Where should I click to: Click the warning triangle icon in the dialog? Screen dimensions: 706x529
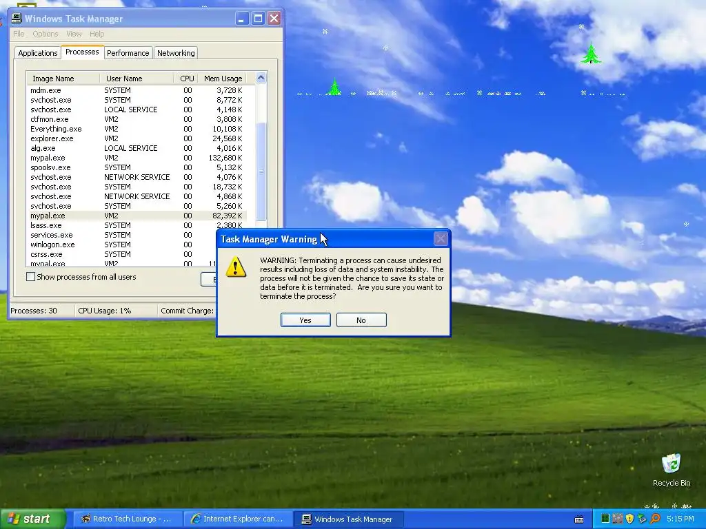236,267
